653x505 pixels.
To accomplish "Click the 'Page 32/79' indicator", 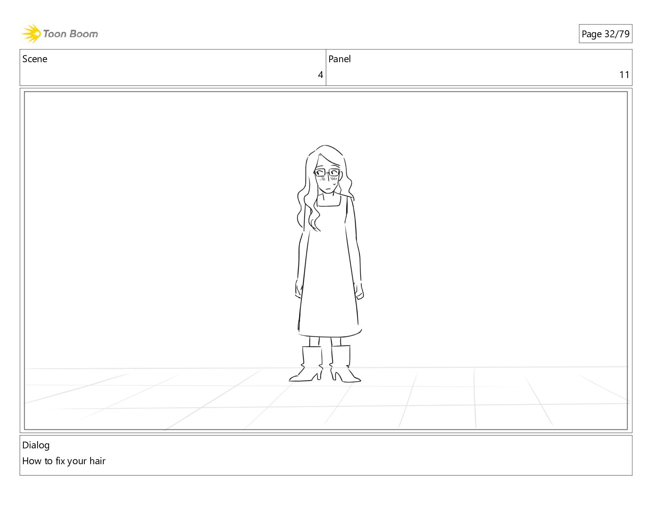I will [x=605, y=34].
